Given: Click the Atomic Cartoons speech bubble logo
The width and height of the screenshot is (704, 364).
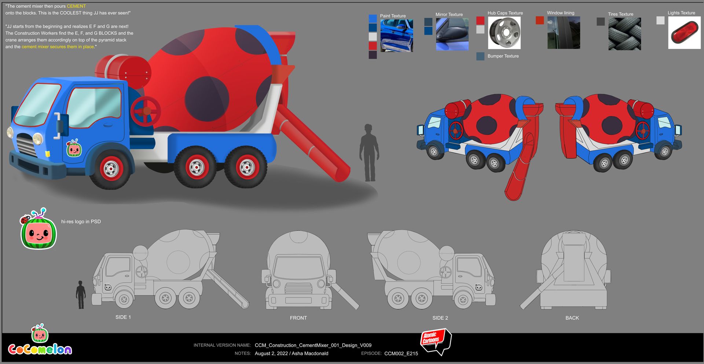Looking at the screenshot, I should coord(435,341).
